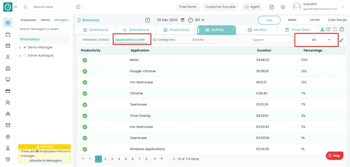Click Allocate to Managers link
This screenshot has height=167, width=350.
tap(46, 160)
